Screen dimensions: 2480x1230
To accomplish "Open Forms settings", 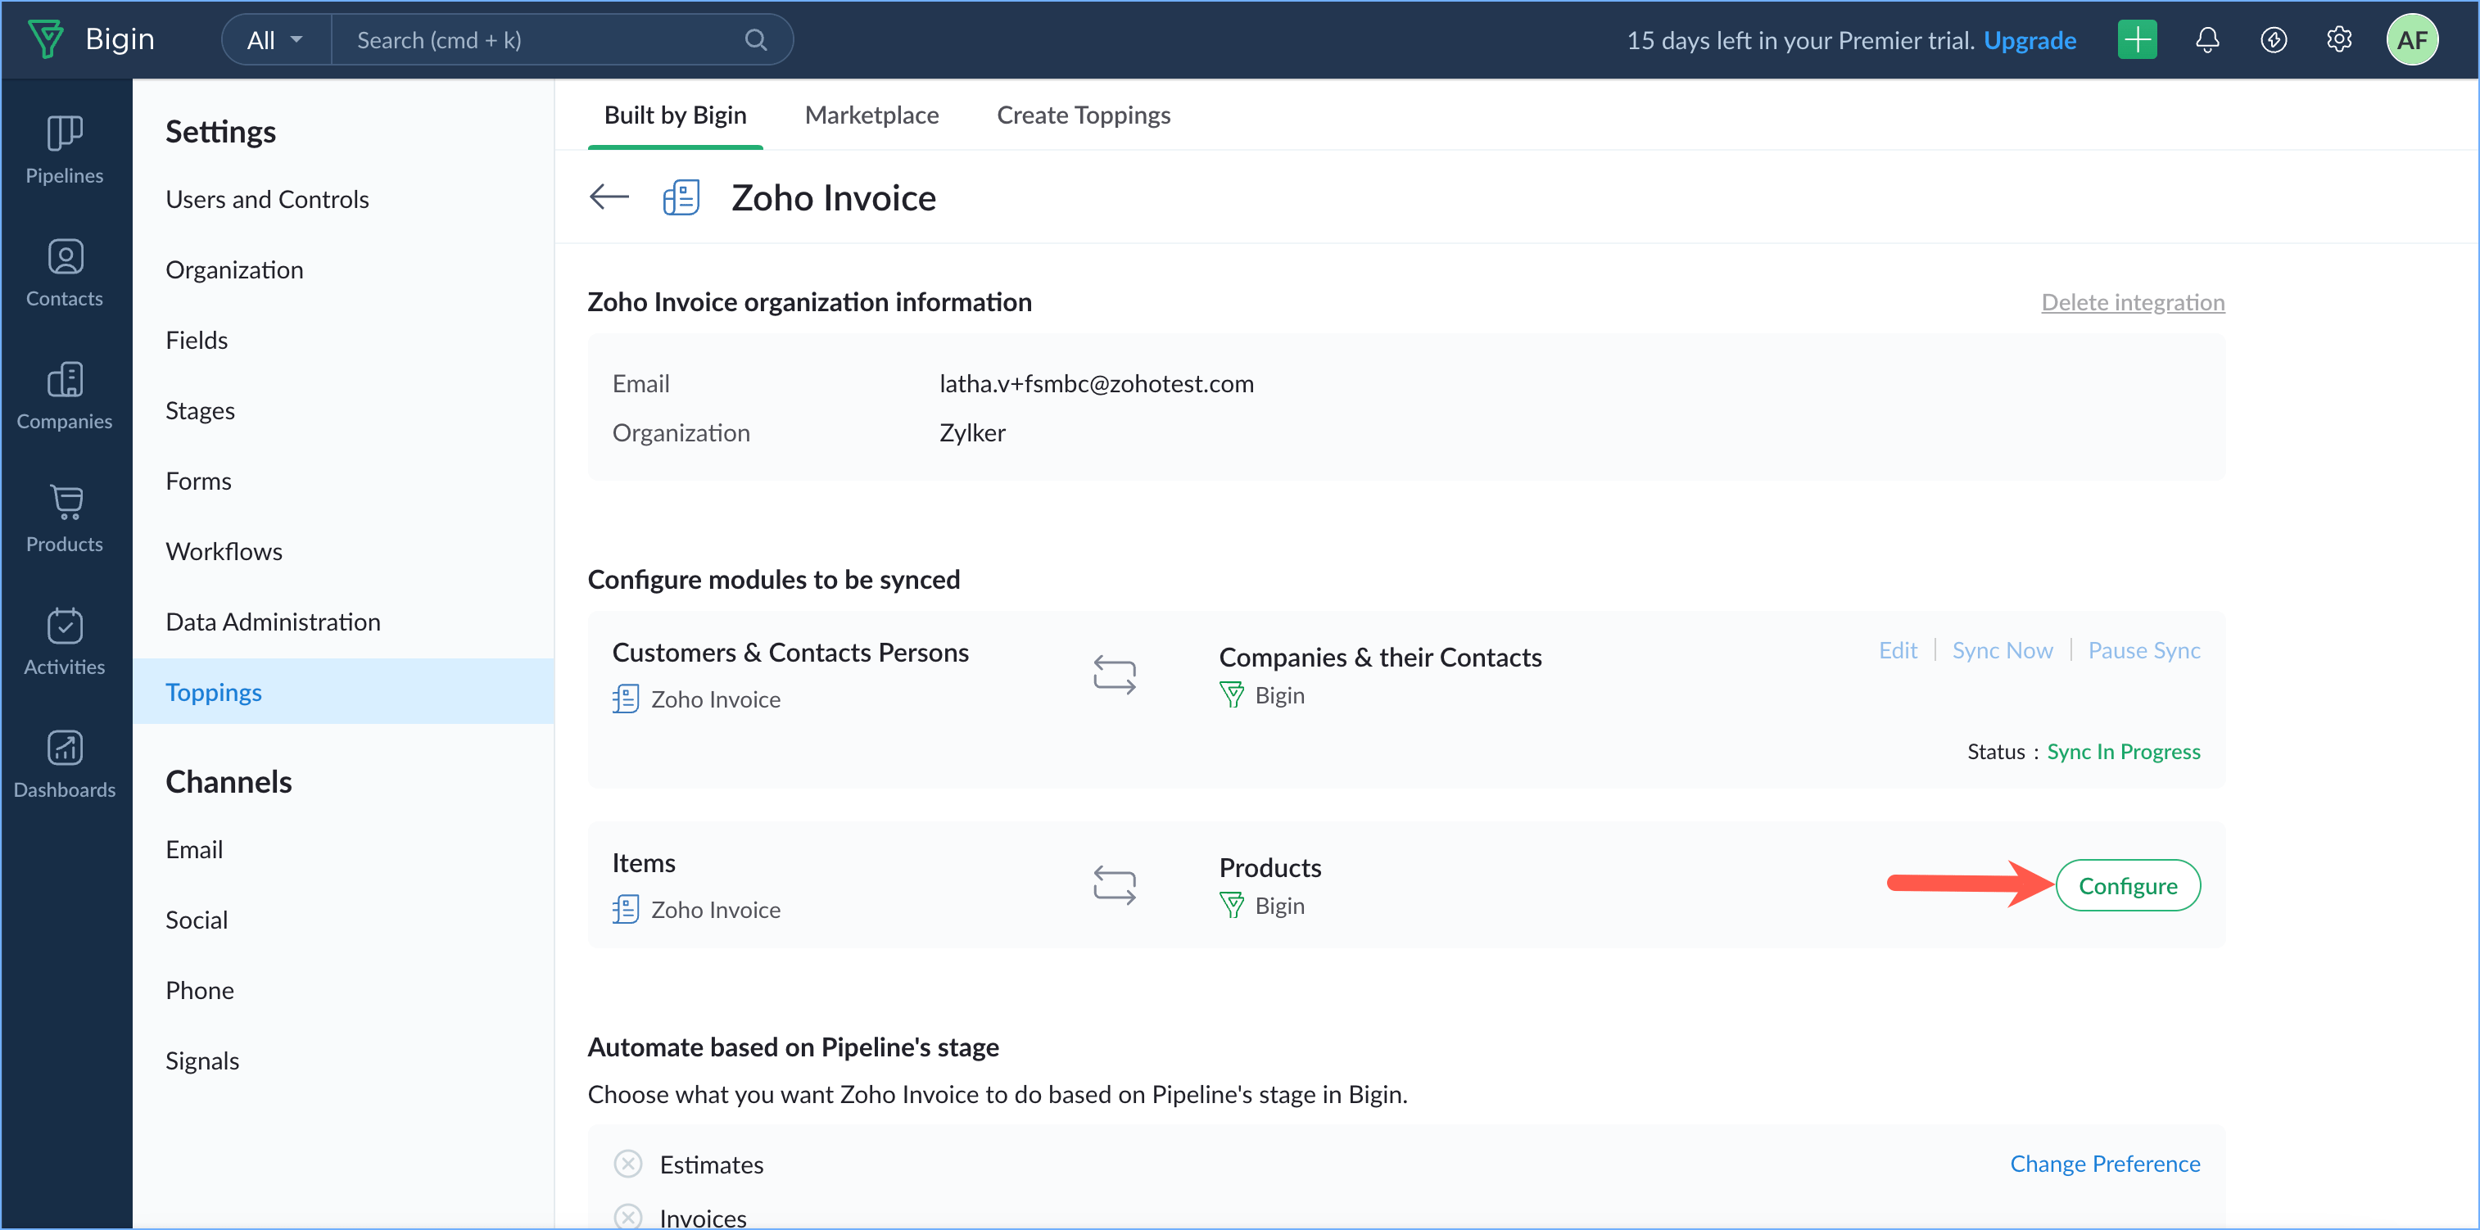I will pos(198,480).
